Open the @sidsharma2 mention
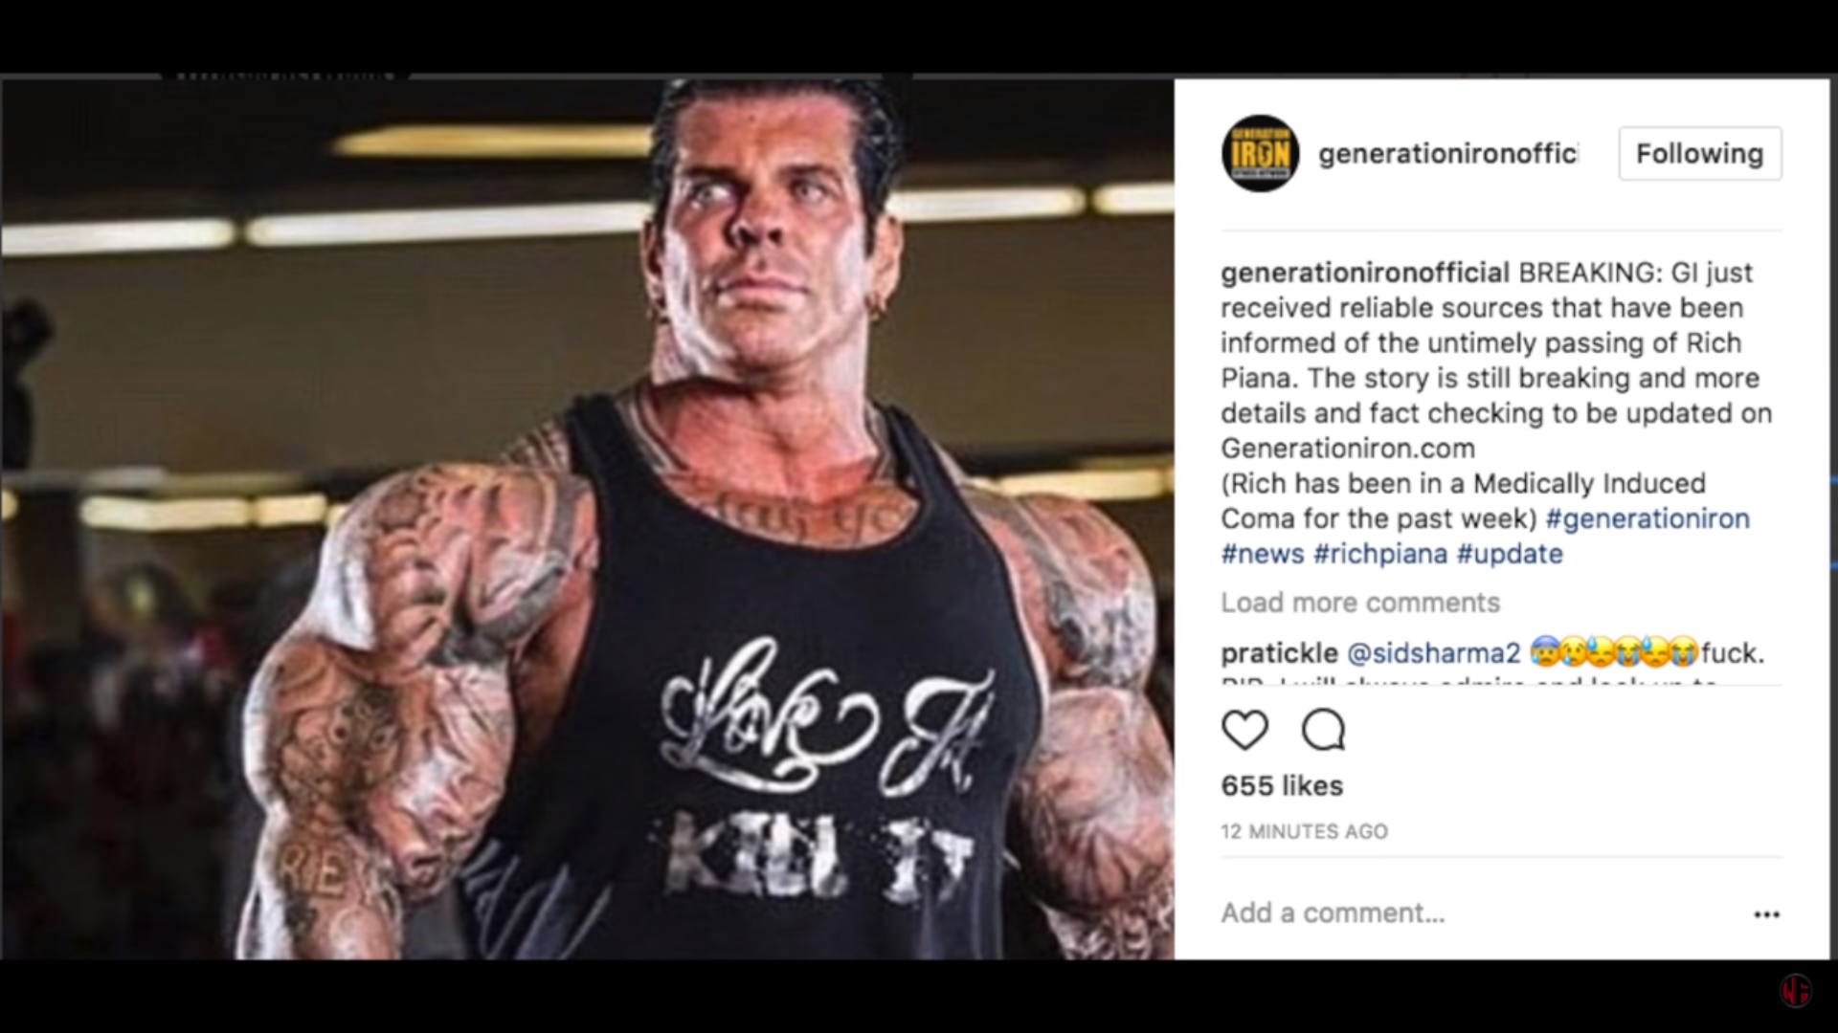The image size is (1838, 1033). [x=1433, y=653]
